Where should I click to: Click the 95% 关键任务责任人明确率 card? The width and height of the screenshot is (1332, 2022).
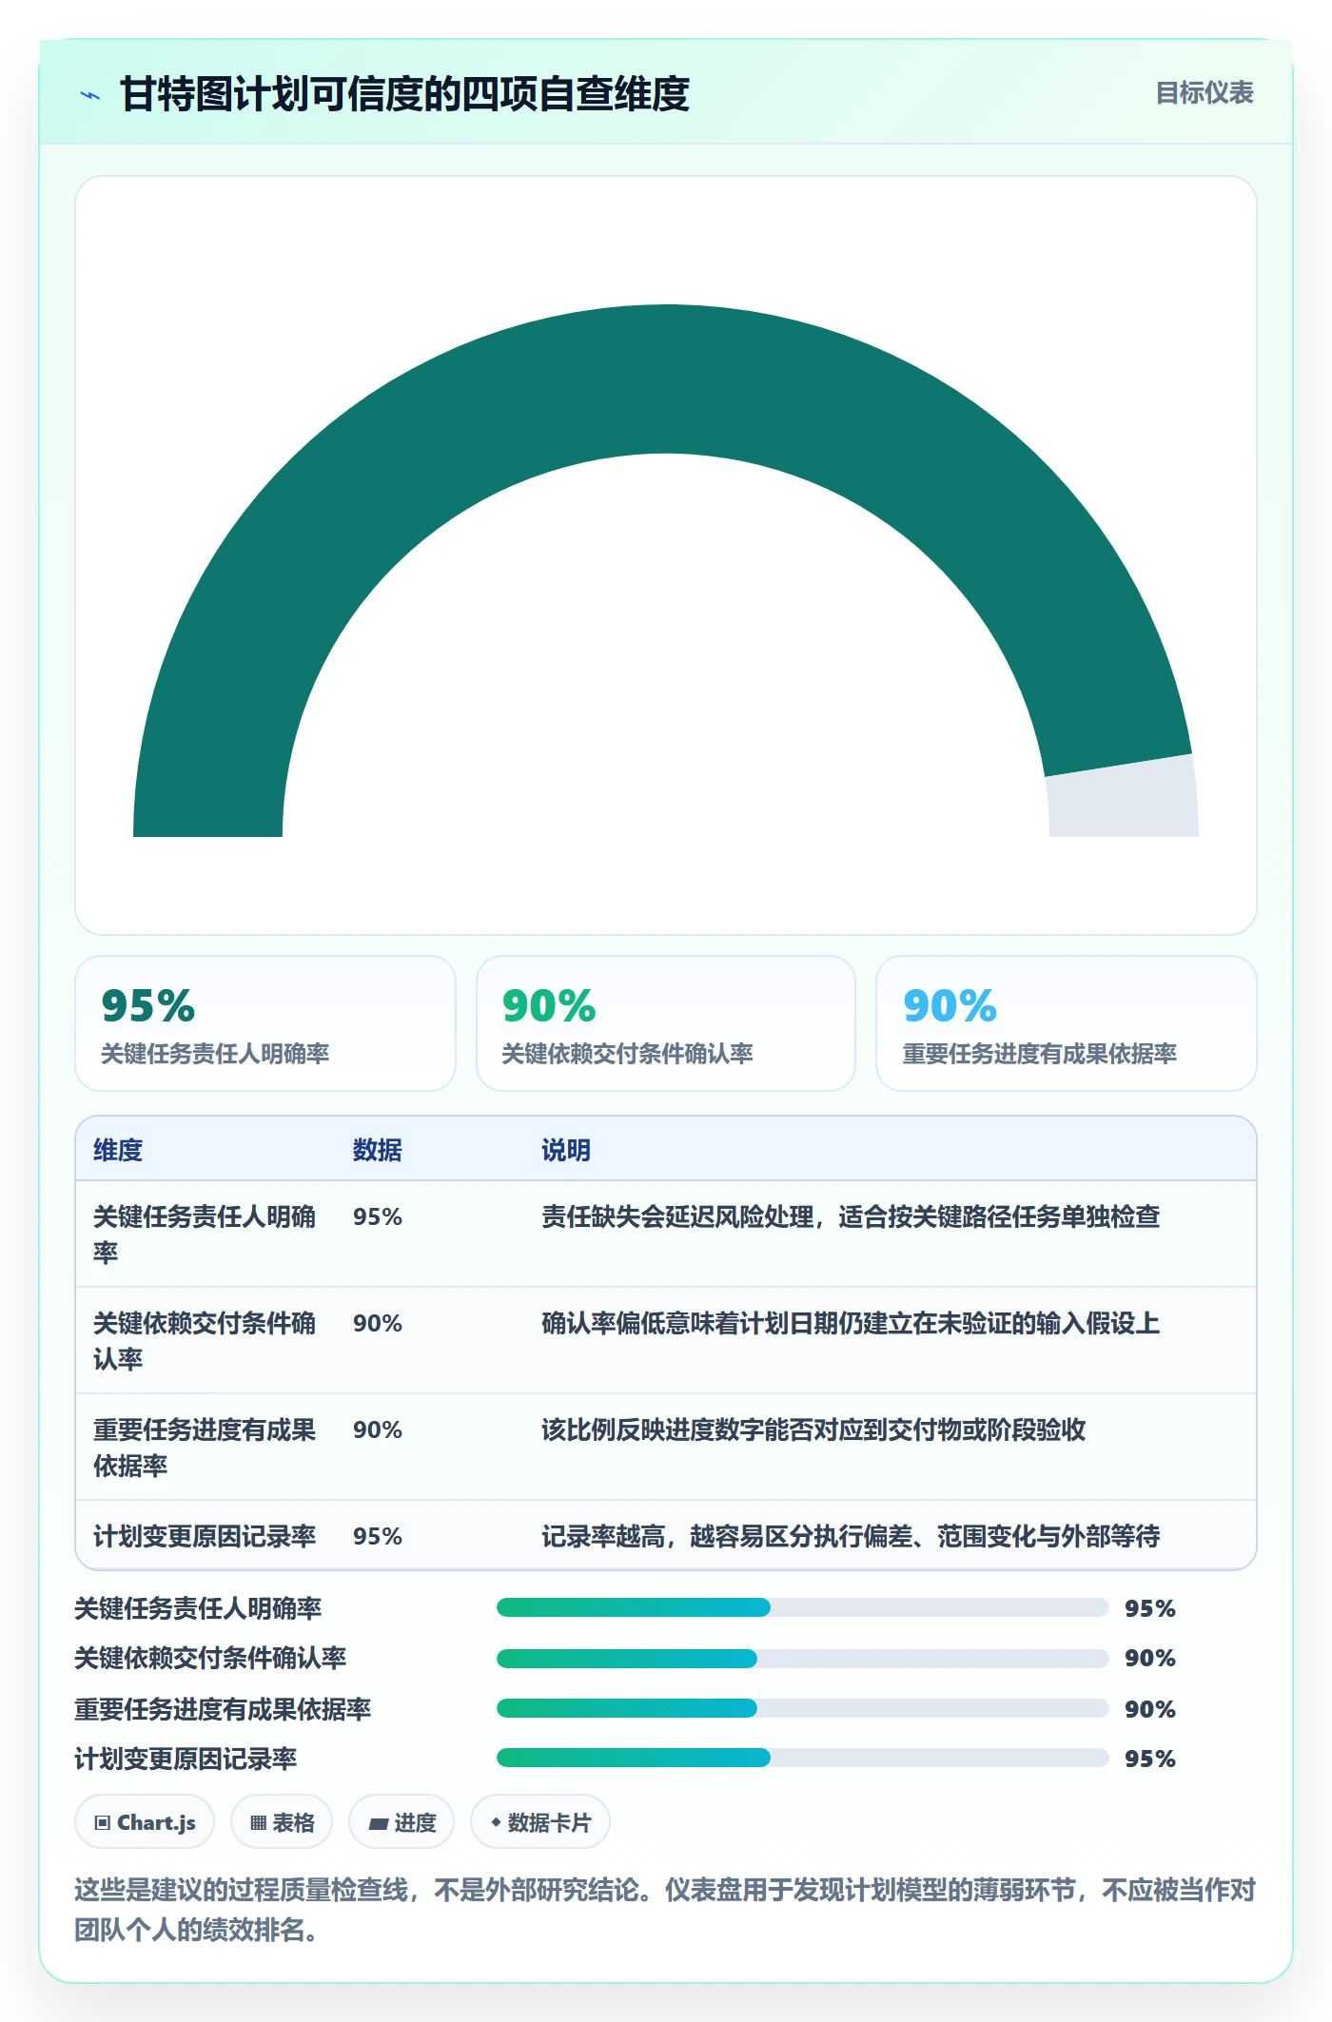[x=265, y=1023]
